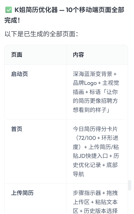This screenshot has height=214, width=134.
Task: Select the '内容' table column header
Action: click(79, 55)
